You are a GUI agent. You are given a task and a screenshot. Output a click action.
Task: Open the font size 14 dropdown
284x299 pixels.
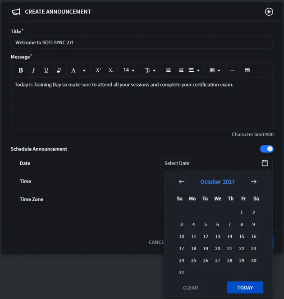(x=129, y=70)
